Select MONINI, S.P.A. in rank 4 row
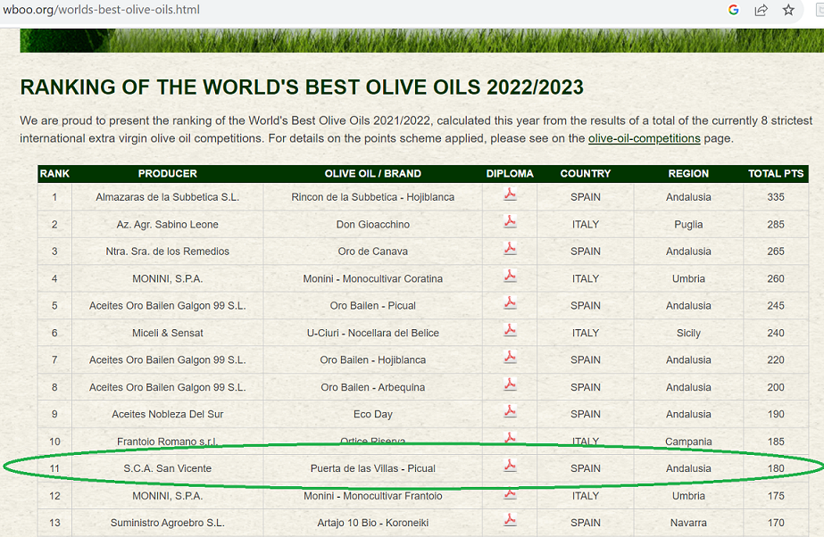824x537 pixels. pos(168,278)
